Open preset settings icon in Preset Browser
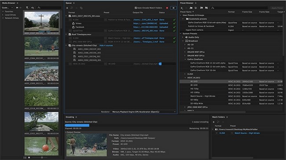The image size is (286, 160). tap(196, 8)
